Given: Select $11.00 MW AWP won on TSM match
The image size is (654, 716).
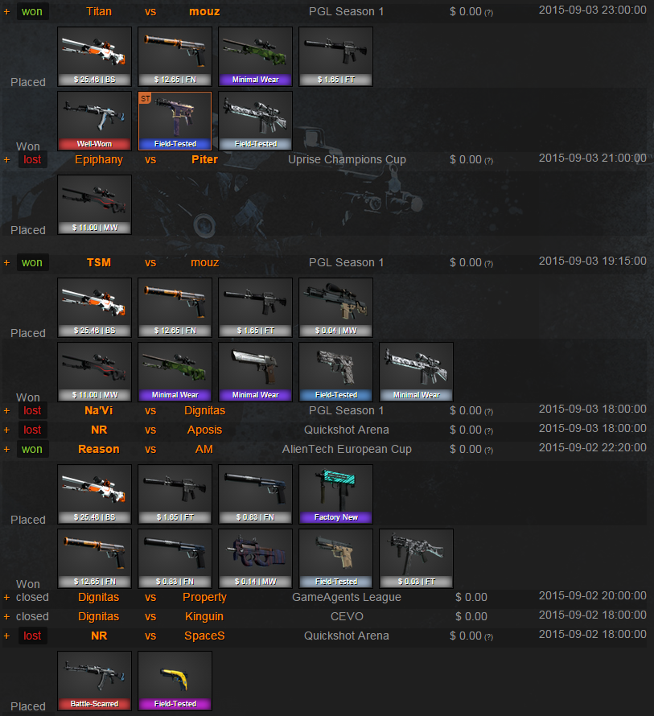Looking at the screenshot, I should coord(95,372).
